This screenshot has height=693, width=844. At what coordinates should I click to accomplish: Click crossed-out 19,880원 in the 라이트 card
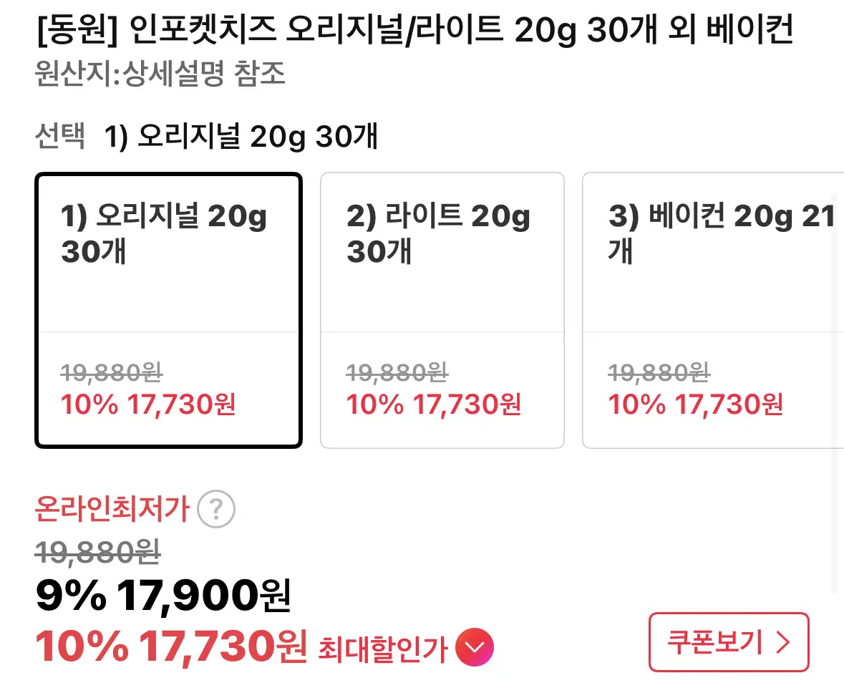[397, 372]
